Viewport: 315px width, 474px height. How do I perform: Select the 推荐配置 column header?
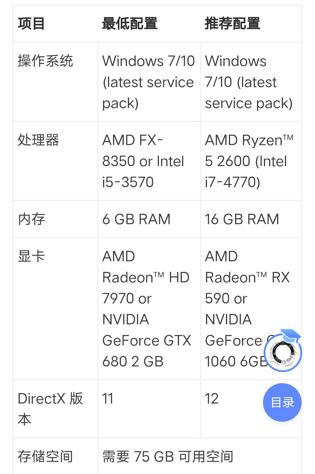[232, 24]
